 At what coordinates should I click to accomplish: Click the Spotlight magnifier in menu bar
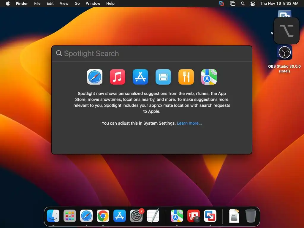coord(243,4)
